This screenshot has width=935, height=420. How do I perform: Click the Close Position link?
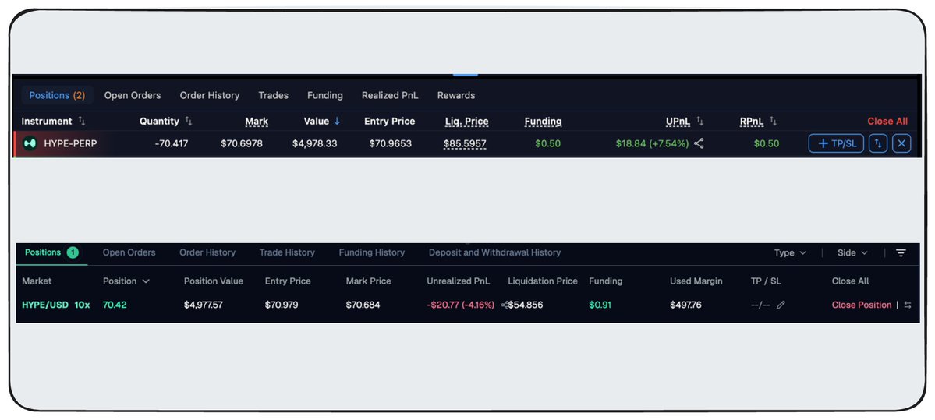pyautogui.click(x=862, y=305)
